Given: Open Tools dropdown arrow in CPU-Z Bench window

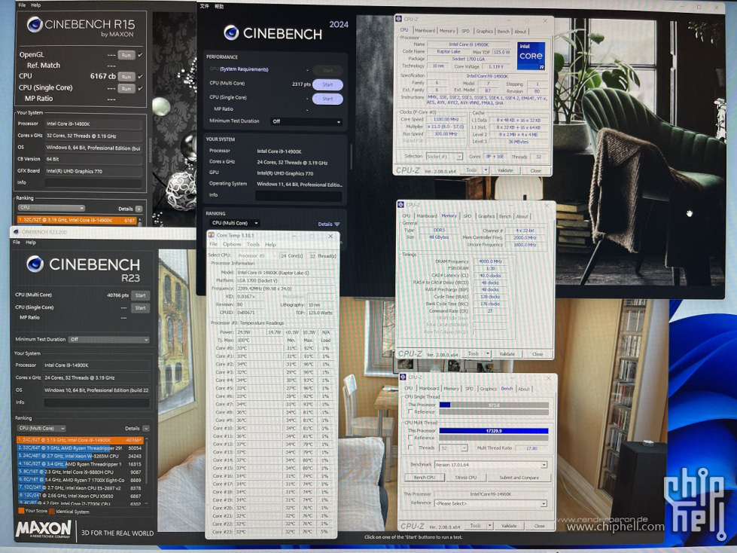Looking at the screenshot, I should 489,526.
